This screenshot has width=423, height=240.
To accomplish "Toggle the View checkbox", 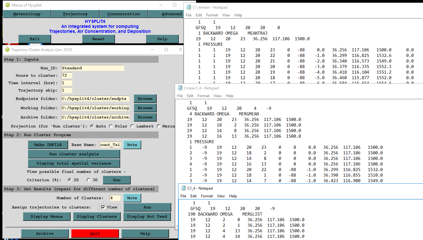I will coord(103,207).
